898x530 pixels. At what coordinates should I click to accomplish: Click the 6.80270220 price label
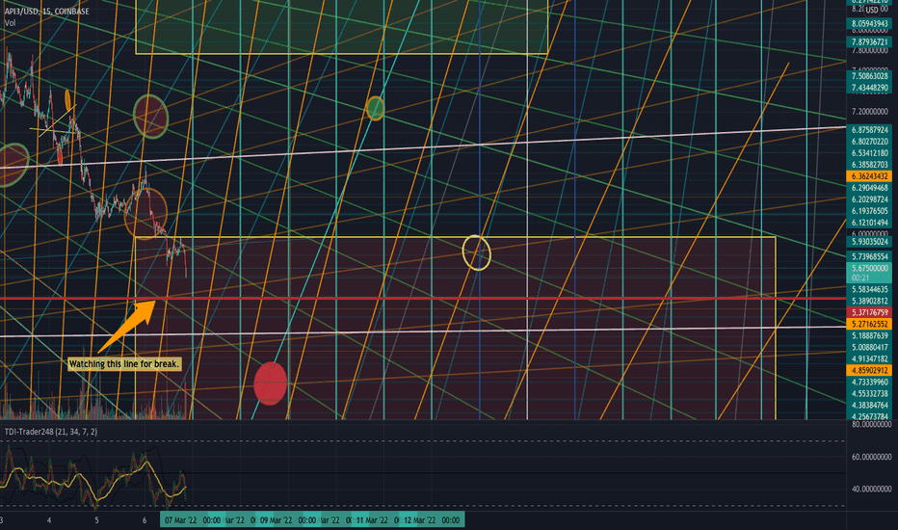tap(869, 142)
